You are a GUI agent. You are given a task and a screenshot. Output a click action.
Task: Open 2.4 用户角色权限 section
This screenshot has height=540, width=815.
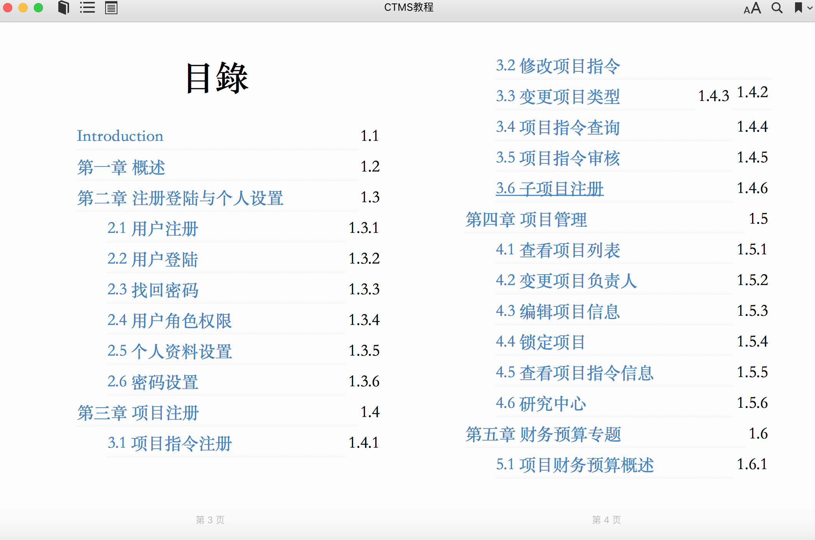(170, 321)
